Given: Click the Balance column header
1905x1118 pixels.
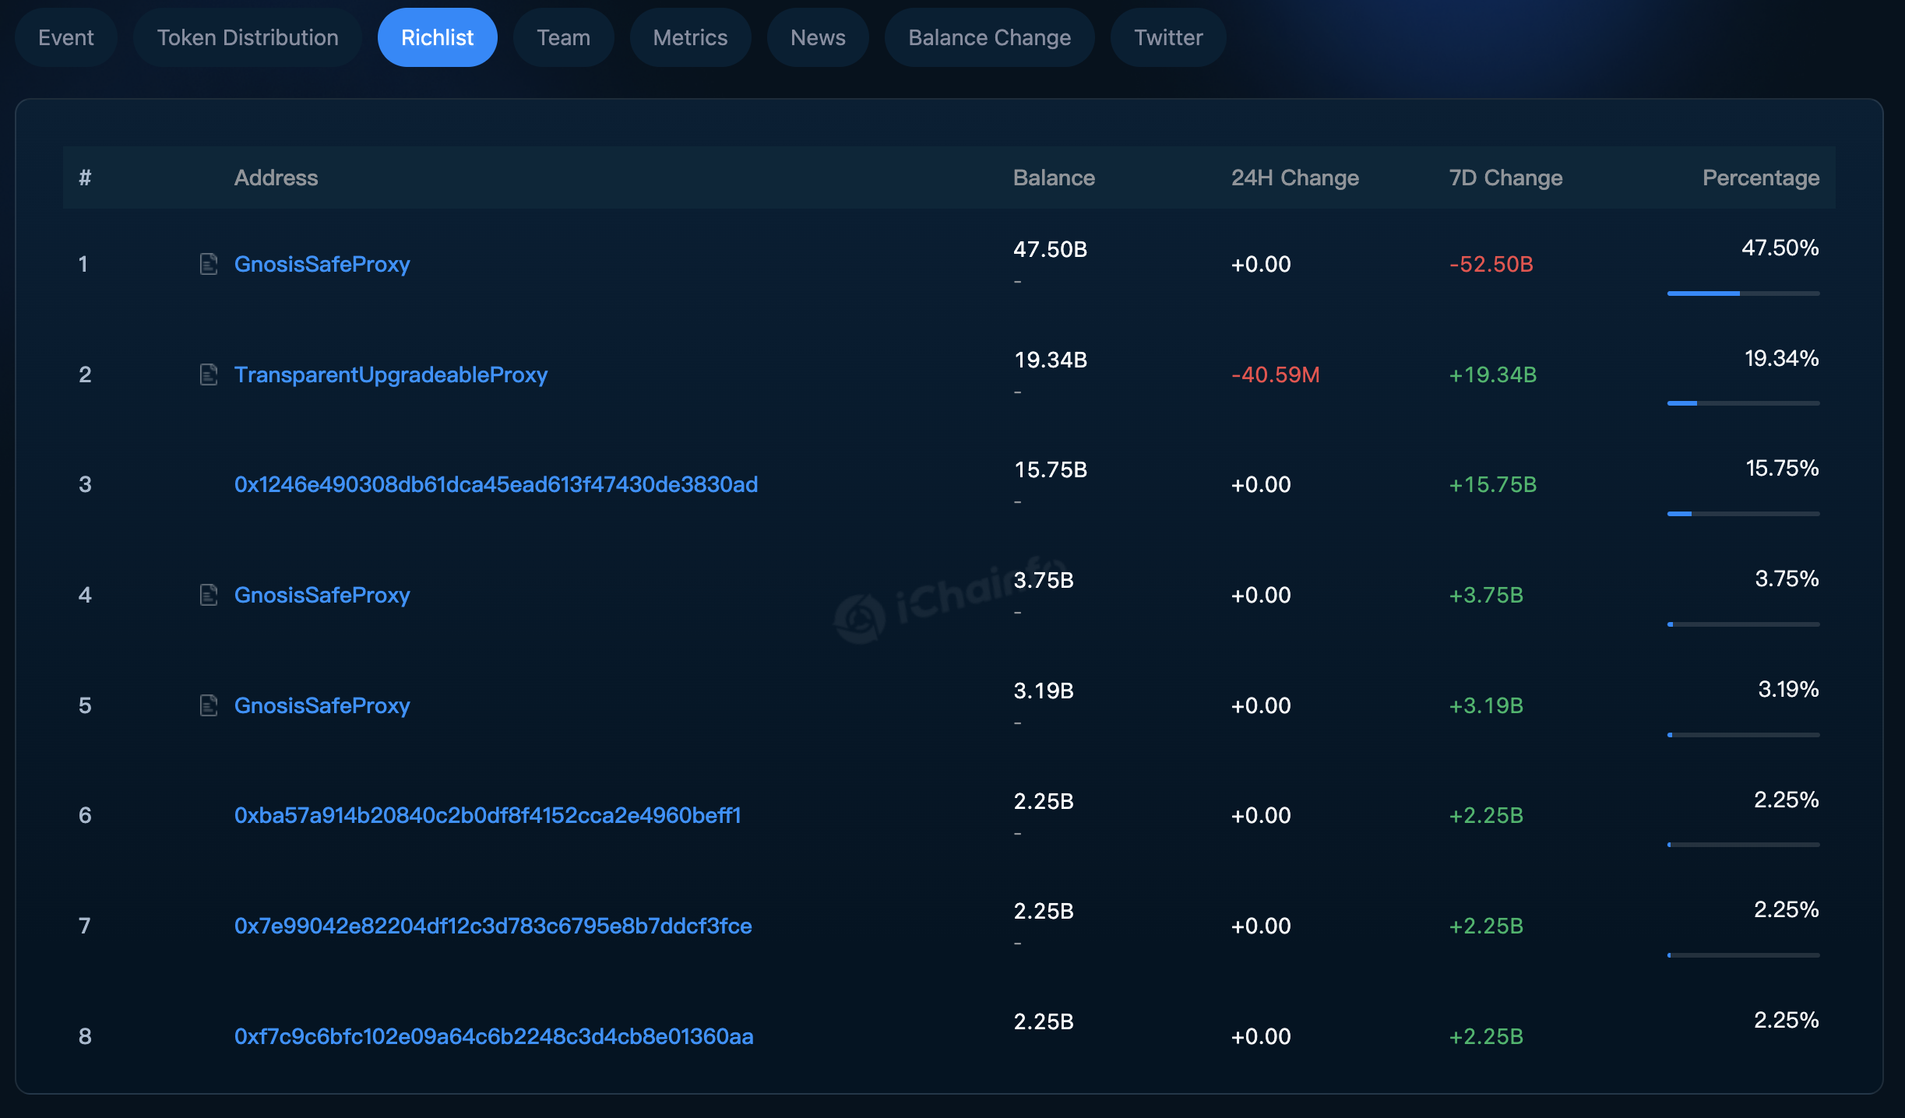Looking at the screenshot, I should point(1054,178).
